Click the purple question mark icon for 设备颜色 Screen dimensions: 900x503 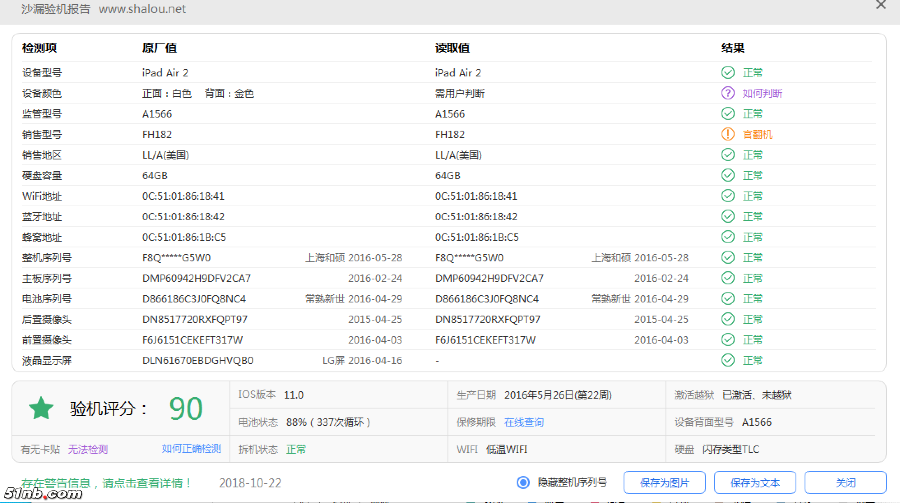pos(728,93)
